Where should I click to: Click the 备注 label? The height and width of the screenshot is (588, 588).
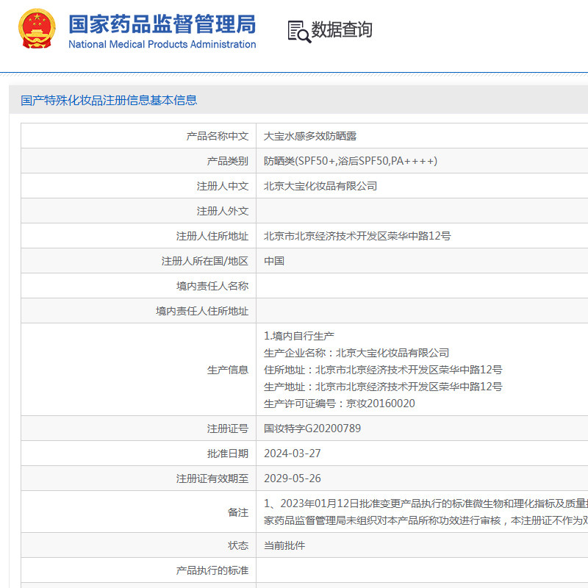click(237, 512)
